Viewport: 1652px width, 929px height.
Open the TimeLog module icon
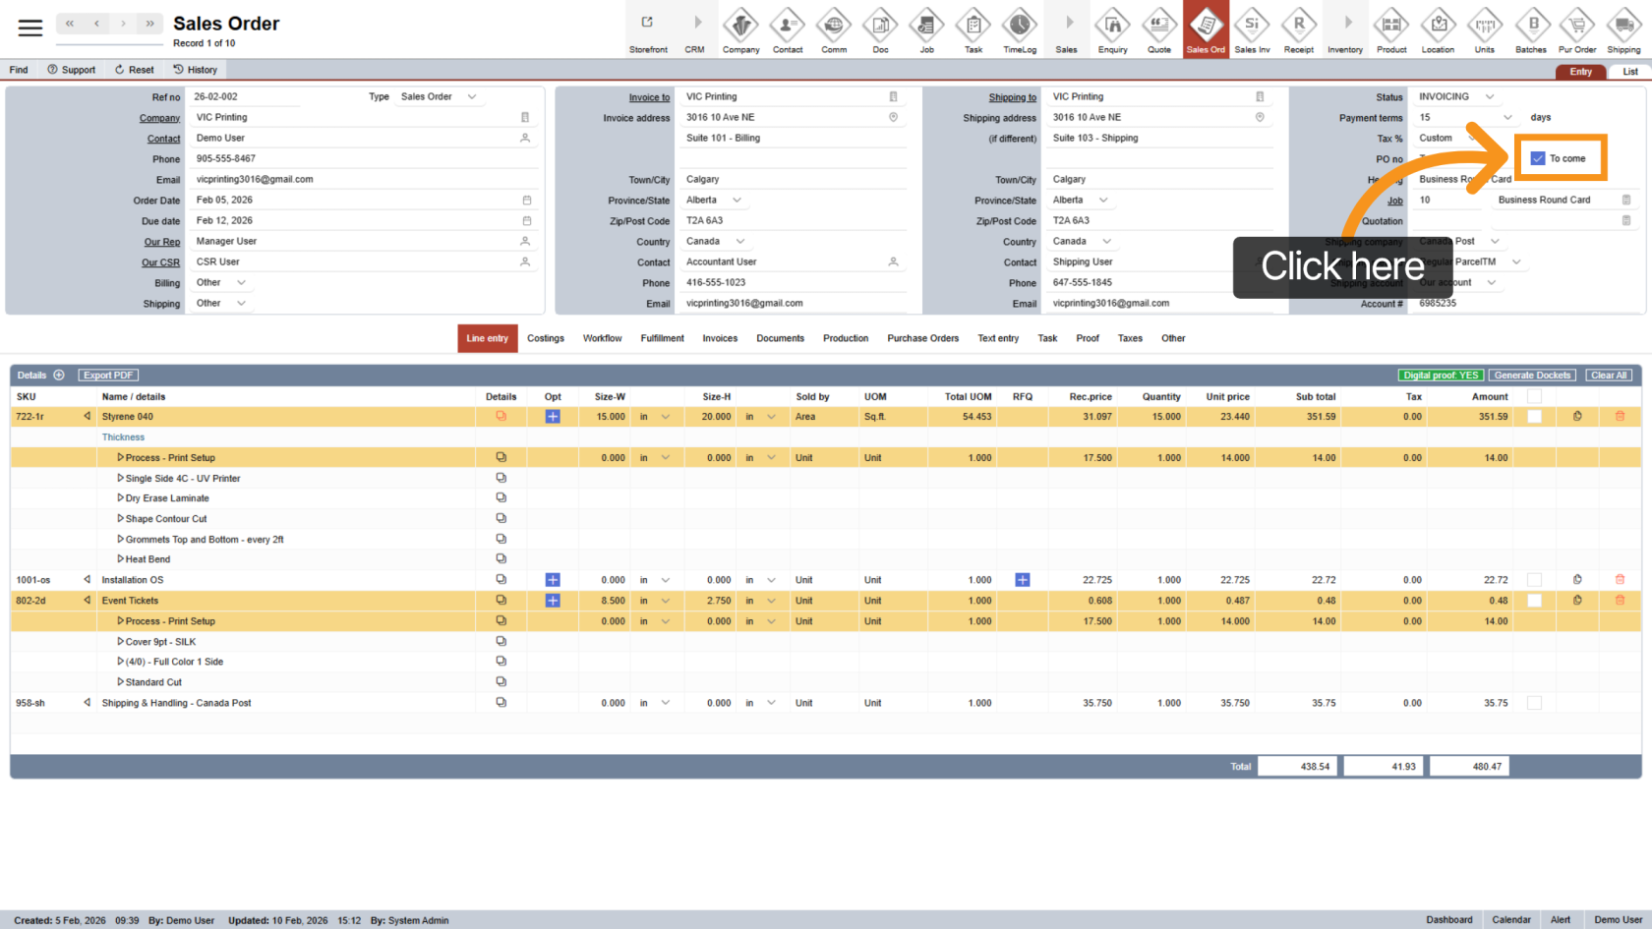click(1019, 29)
